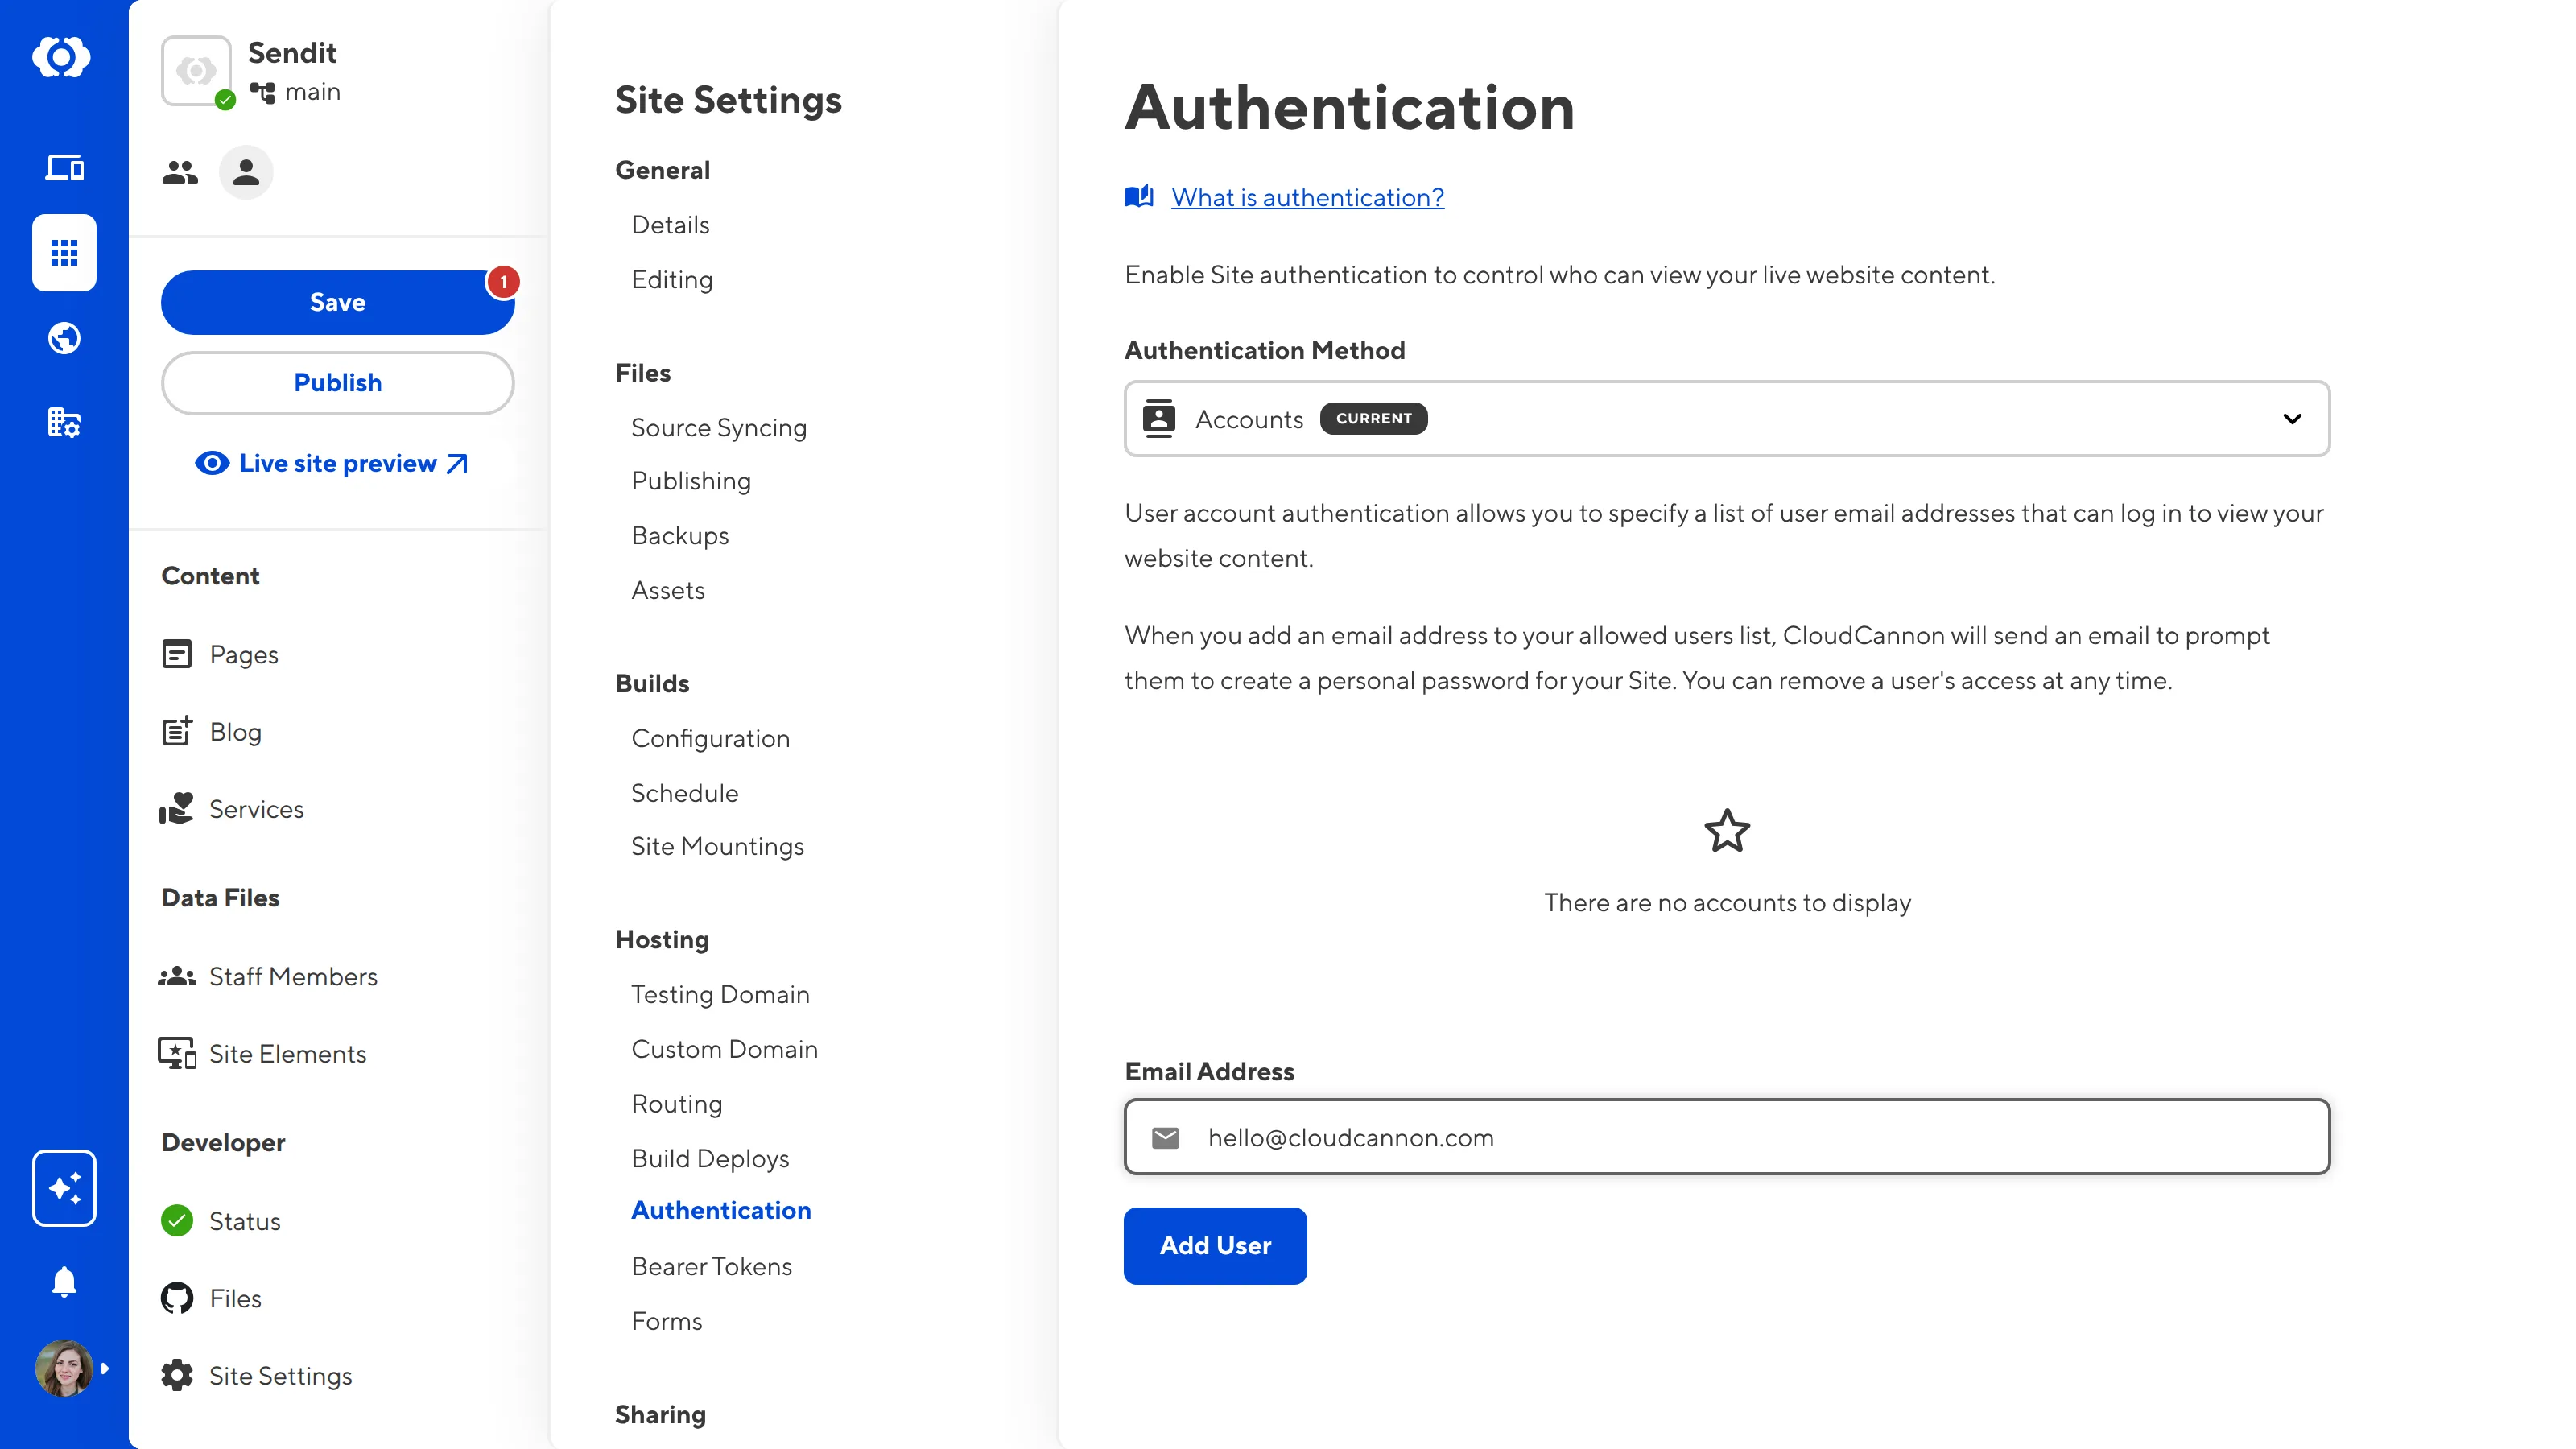
Task: Go to the Source Syncing settings
Action: click(x=718, y=427)
